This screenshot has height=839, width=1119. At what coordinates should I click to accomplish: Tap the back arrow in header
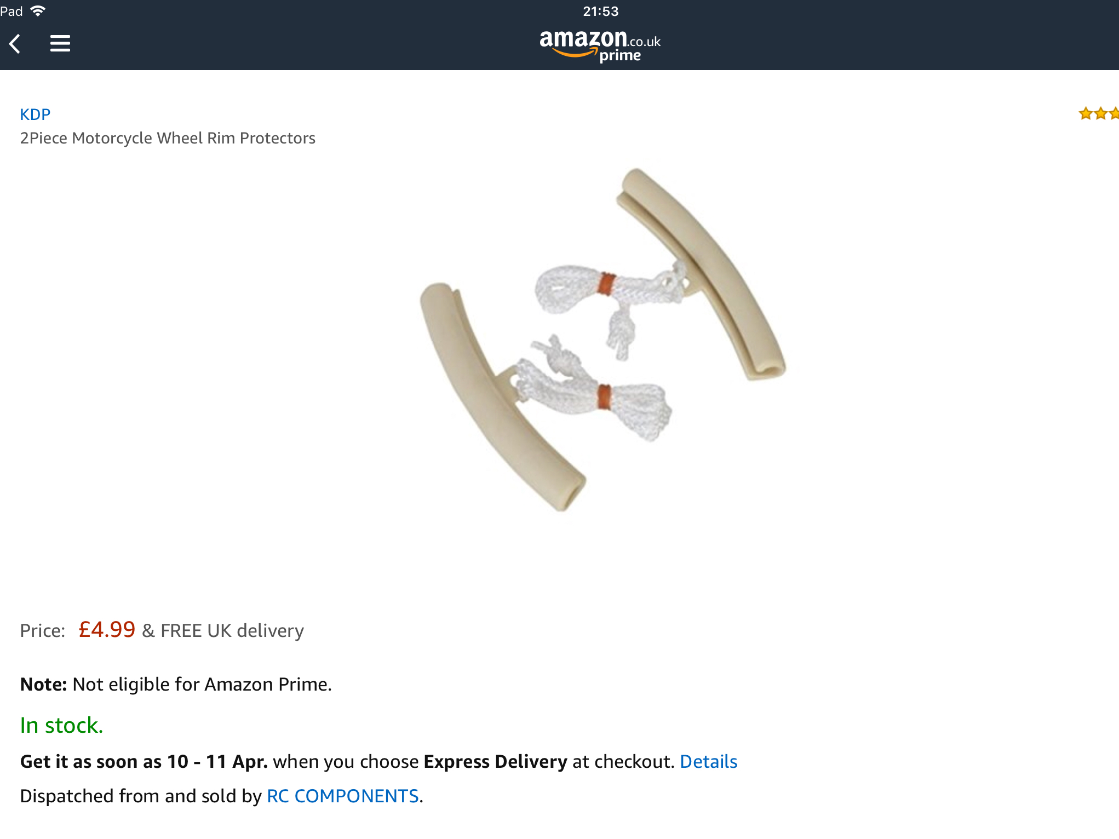point(15,44)
